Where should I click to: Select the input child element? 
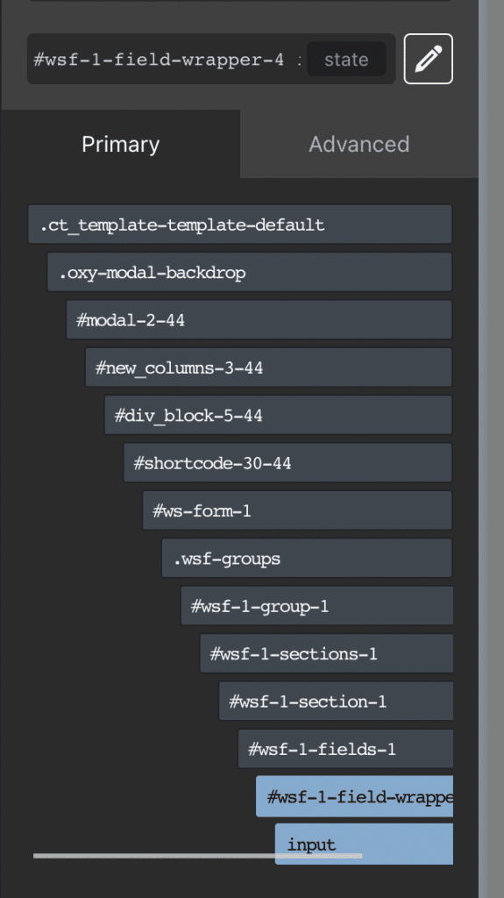click(x=365, y=844)
